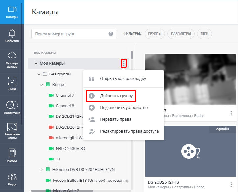
Task: Select the DS-2CD2142FW camera row
Action: point(69,117)
